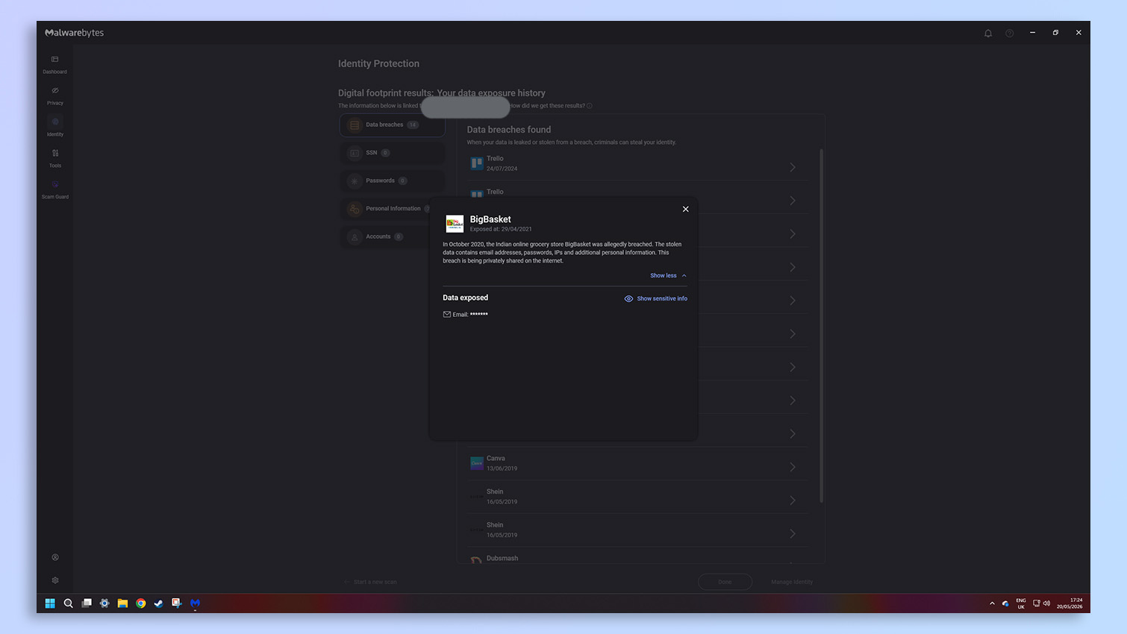Open the Windows Start menu
The height and width of the screenshot is (634, 1127).
(x=50, y=603)
